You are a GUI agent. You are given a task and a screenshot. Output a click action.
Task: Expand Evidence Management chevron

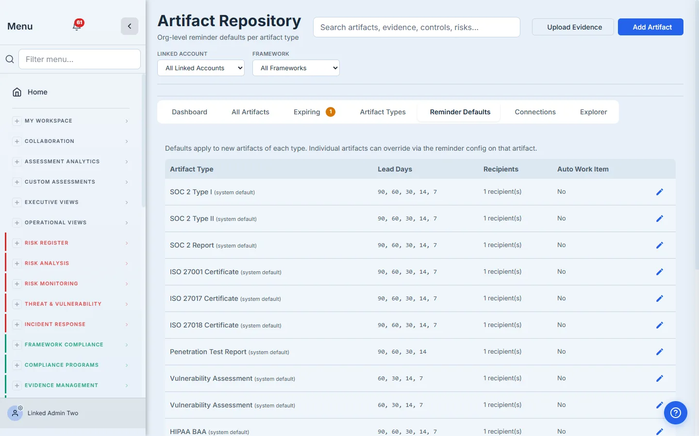coord(127,386)
